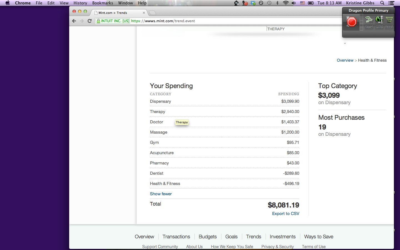
Task: Click Overview breadcrumb link
Action: point(345,60)
